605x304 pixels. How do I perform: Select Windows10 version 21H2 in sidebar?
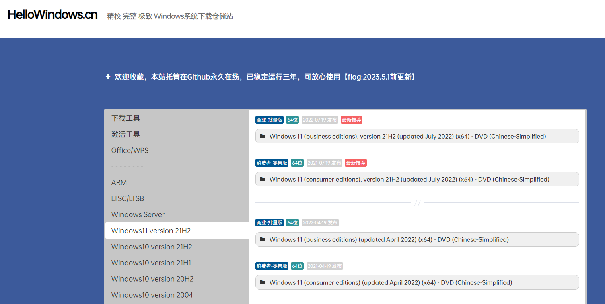pos(177,247)
